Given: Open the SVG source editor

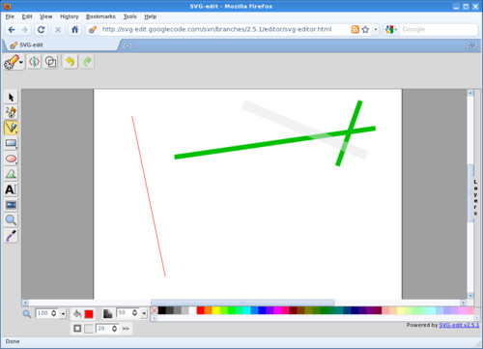Looking at the screenshot, I should coord(35,62).
